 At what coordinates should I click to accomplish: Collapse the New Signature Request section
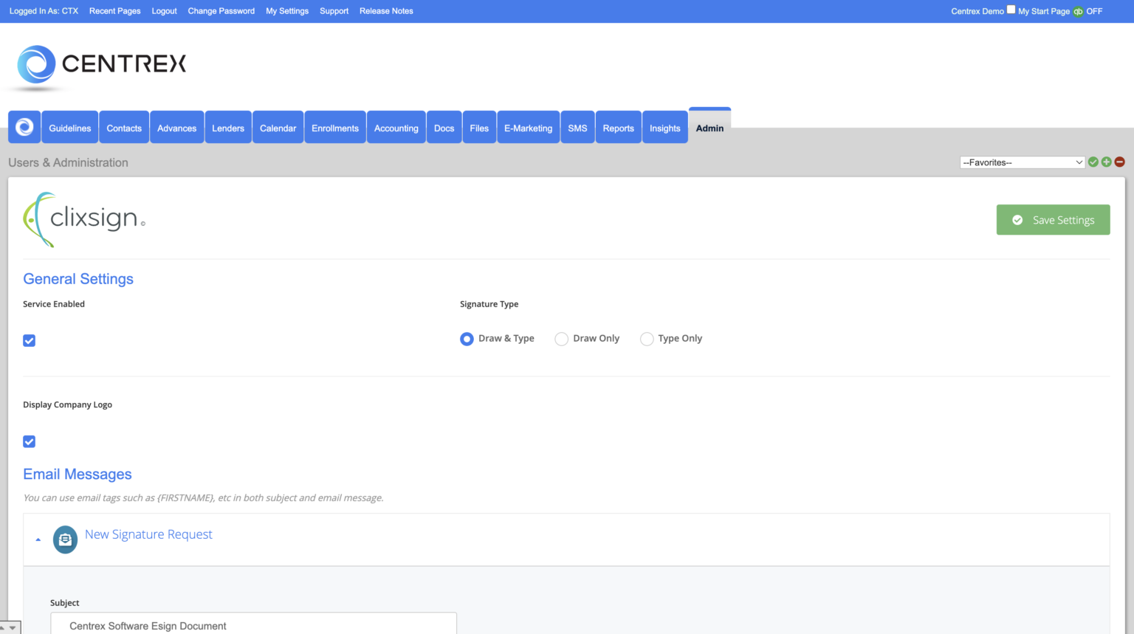(x=38, y=540)
